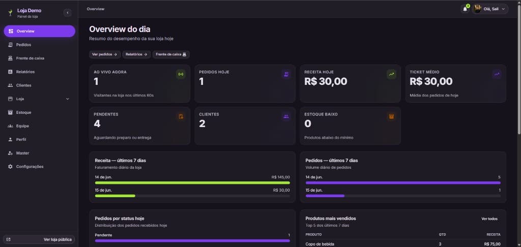Click the Ticket Médio R$ 30,00 value
This screenshot has height=247, width=521.
(x=431, y=81)
